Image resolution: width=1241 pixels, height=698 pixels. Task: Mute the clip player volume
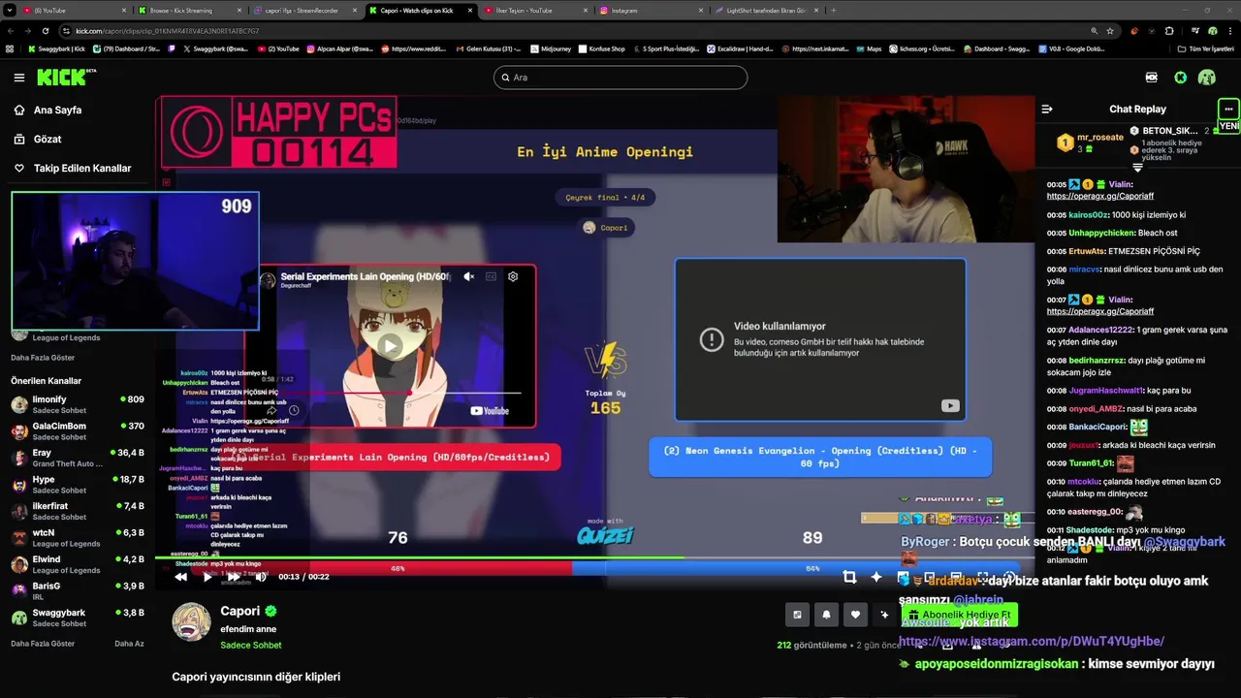260,577
